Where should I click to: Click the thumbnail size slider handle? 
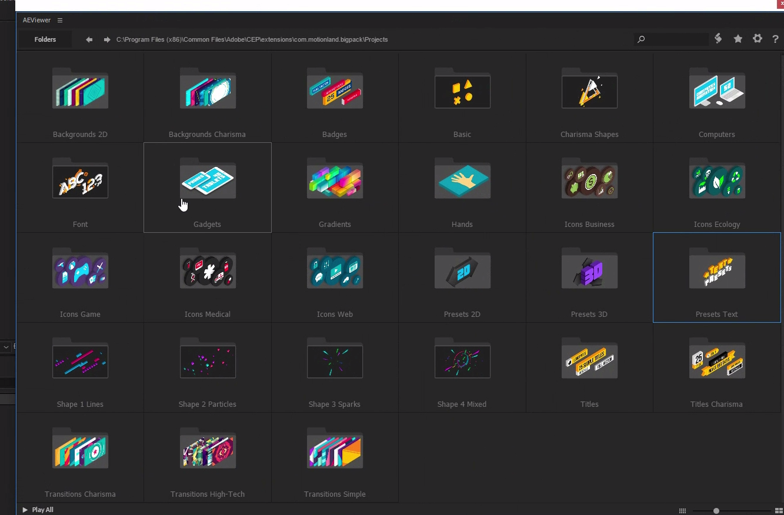[x=716, y=510]
